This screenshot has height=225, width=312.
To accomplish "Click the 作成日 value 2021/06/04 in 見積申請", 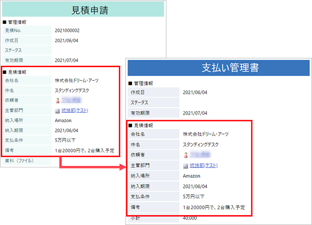I will [66, 40].
